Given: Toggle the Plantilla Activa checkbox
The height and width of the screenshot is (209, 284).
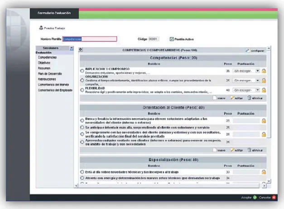Looking at the screenshot, I should (172, 39).
